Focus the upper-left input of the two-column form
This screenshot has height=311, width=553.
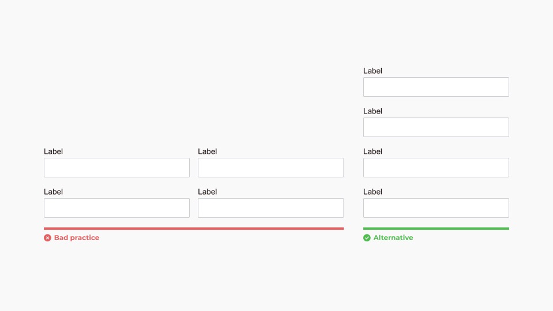(x=116, y=168)
